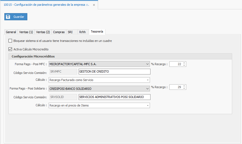Expand the Forma Pago Posi MFC dropdown
Image resolution: width=242 pixels, height=144 pixels.
(147, 64)
